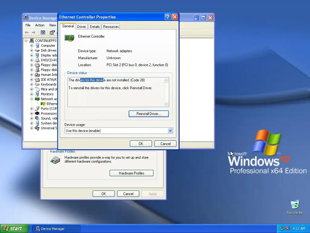Click the Start button
This screenshot has height=233, width=310.
pyautogui.click(x=15, y=228)
